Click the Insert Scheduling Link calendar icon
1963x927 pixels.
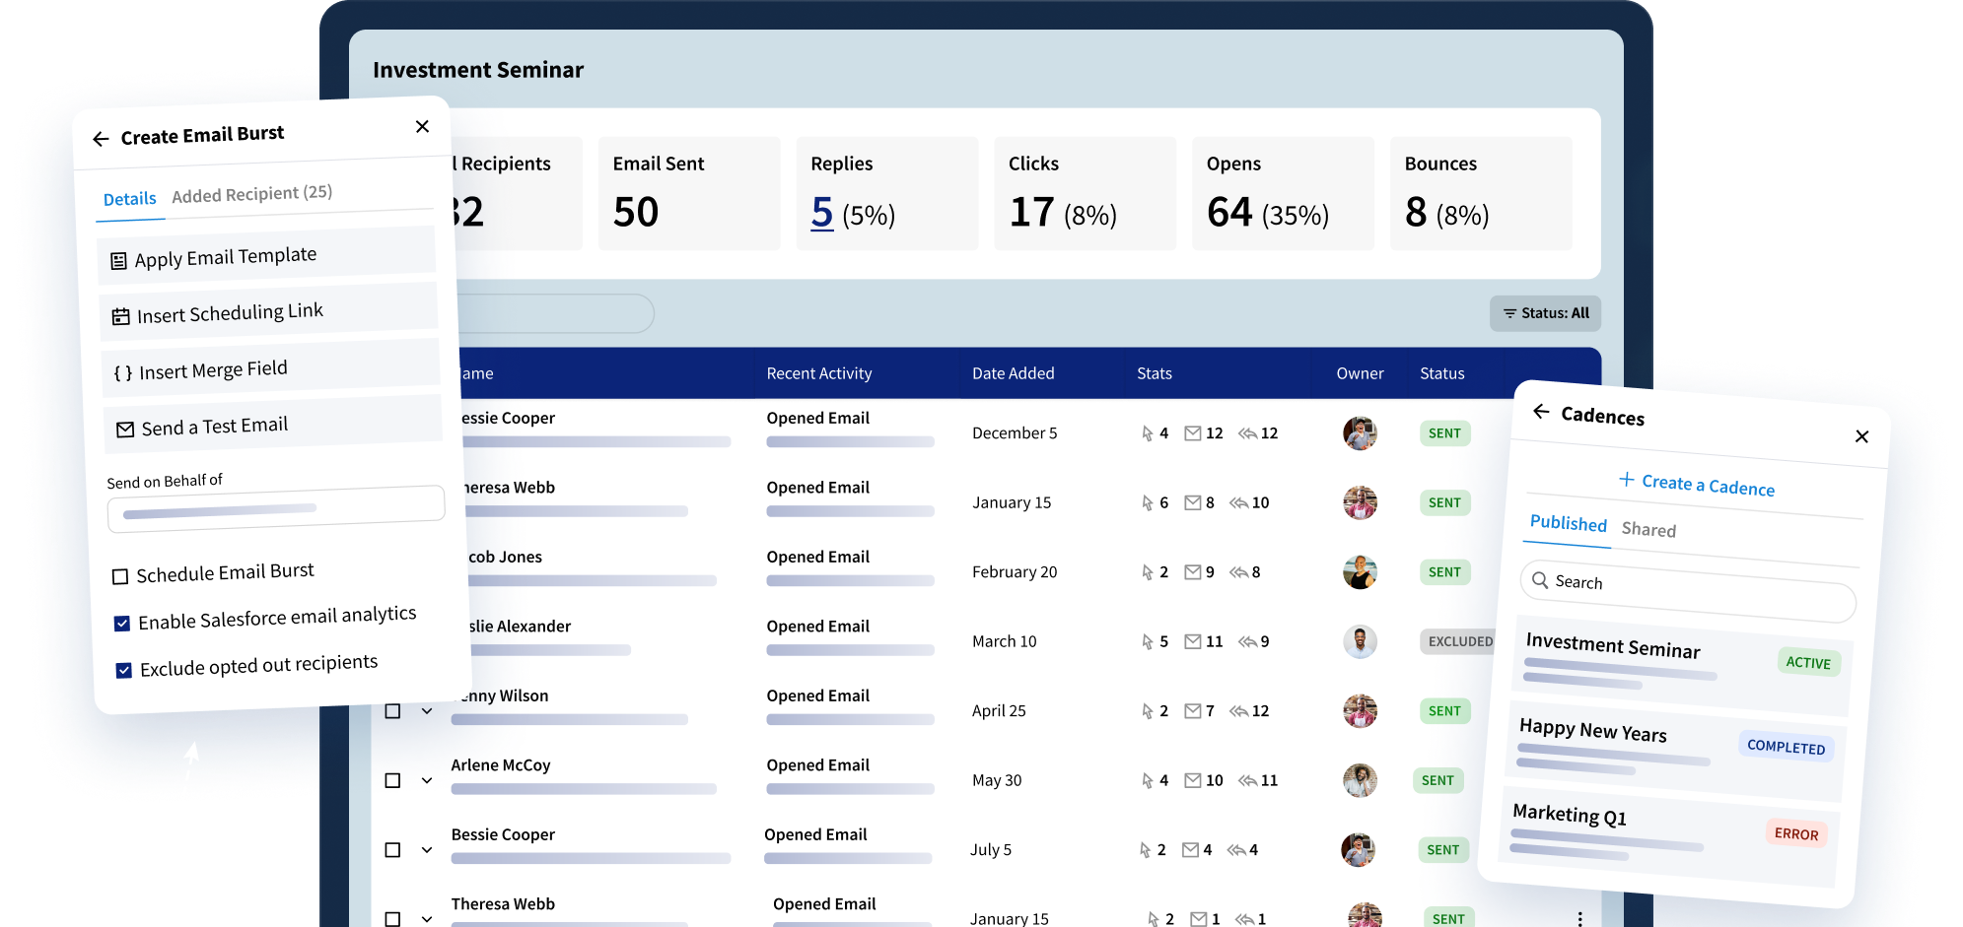point(120,317)
